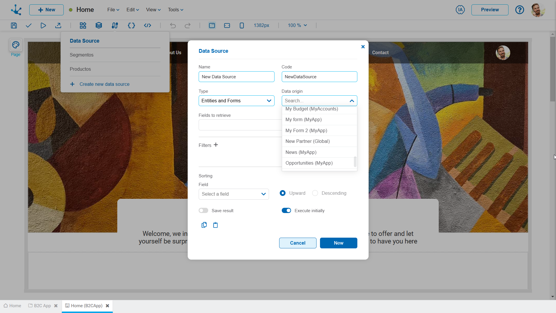
Task: Click the paste clipboard icon in dialog
Action: click(215, 225)
